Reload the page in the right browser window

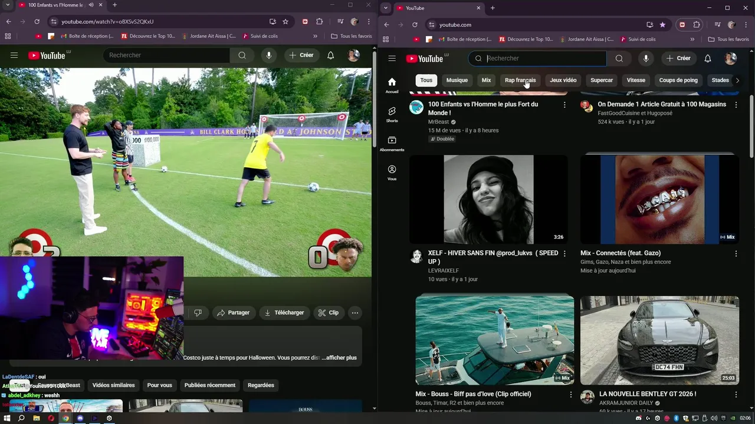pyautogui.click(x=415, y=25)
